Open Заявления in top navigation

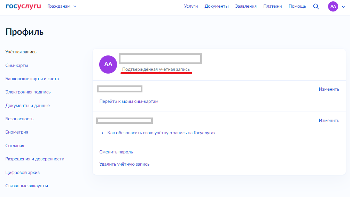(246, 6)
